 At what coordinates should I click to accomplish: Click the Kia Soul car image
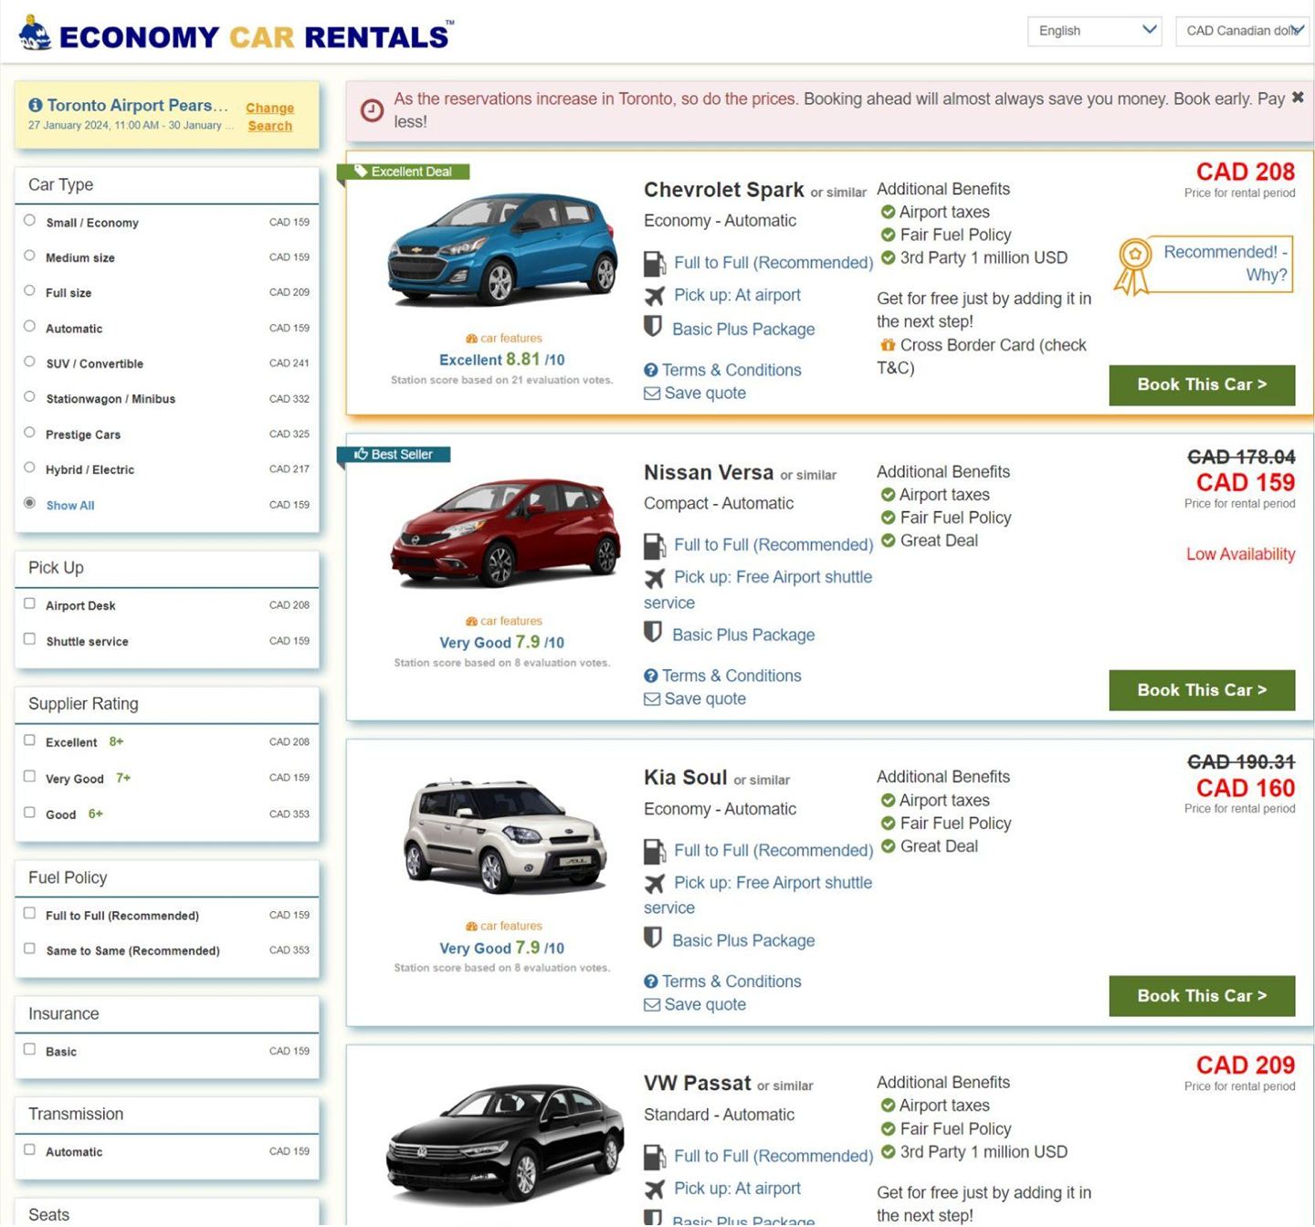(505, 834)
